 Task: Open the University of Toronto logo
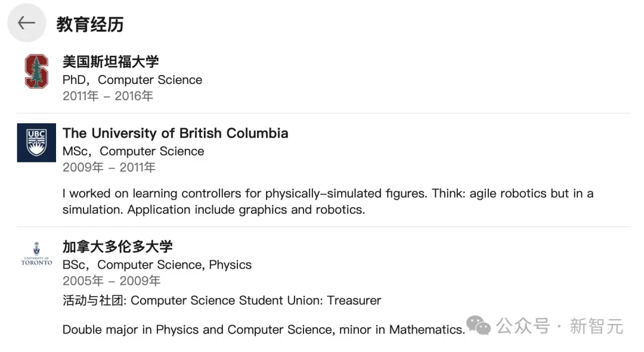click(x=36, y=254)
